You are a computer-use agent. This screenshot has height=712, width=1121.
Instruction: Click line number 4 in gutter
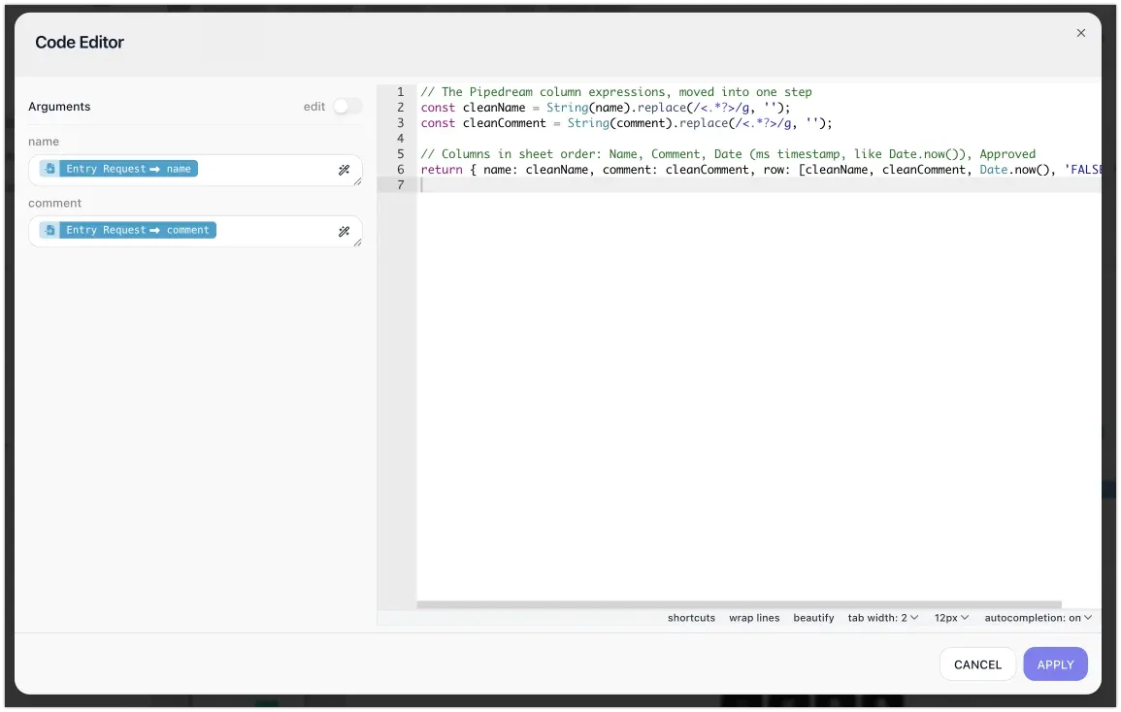pyautogui.click(x=400, y=139)
